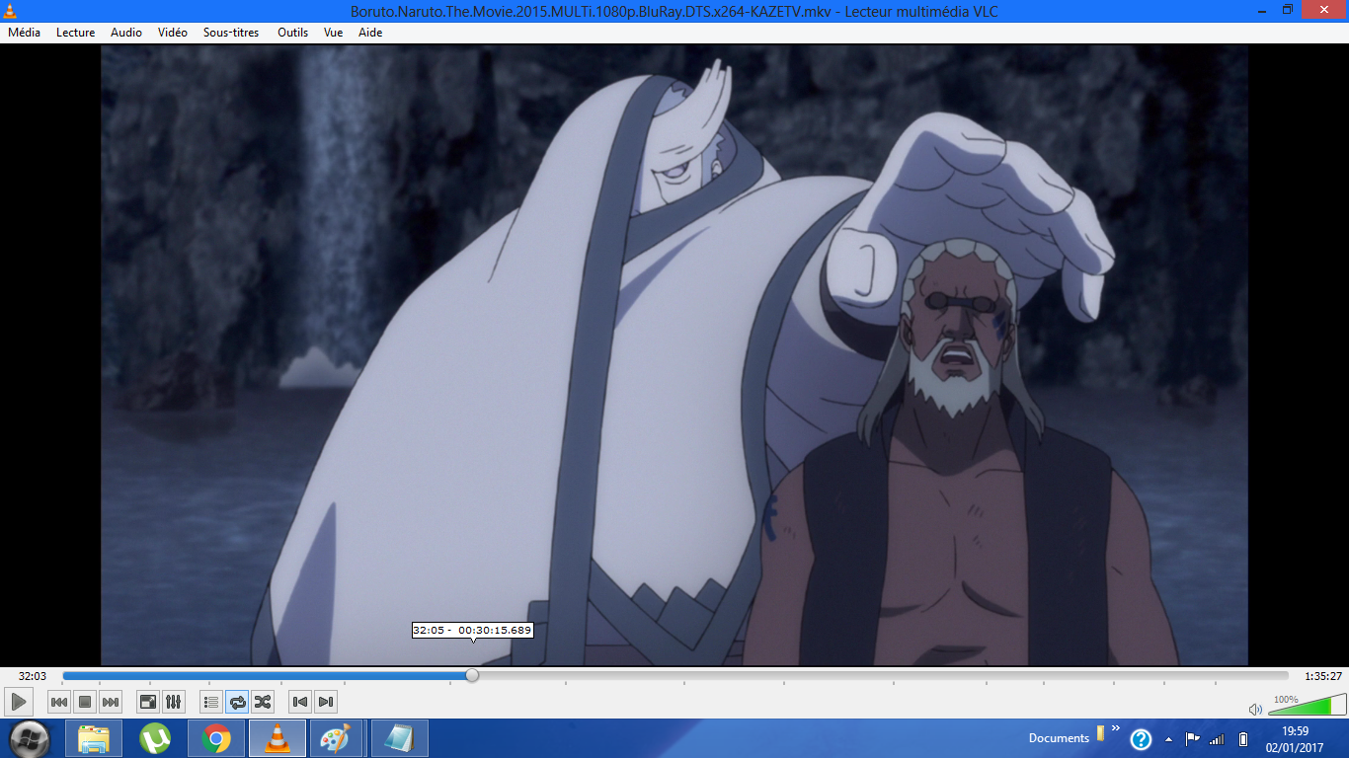Open uTorrent from the taskbar
1349x758 pixels.
[155, 738]
